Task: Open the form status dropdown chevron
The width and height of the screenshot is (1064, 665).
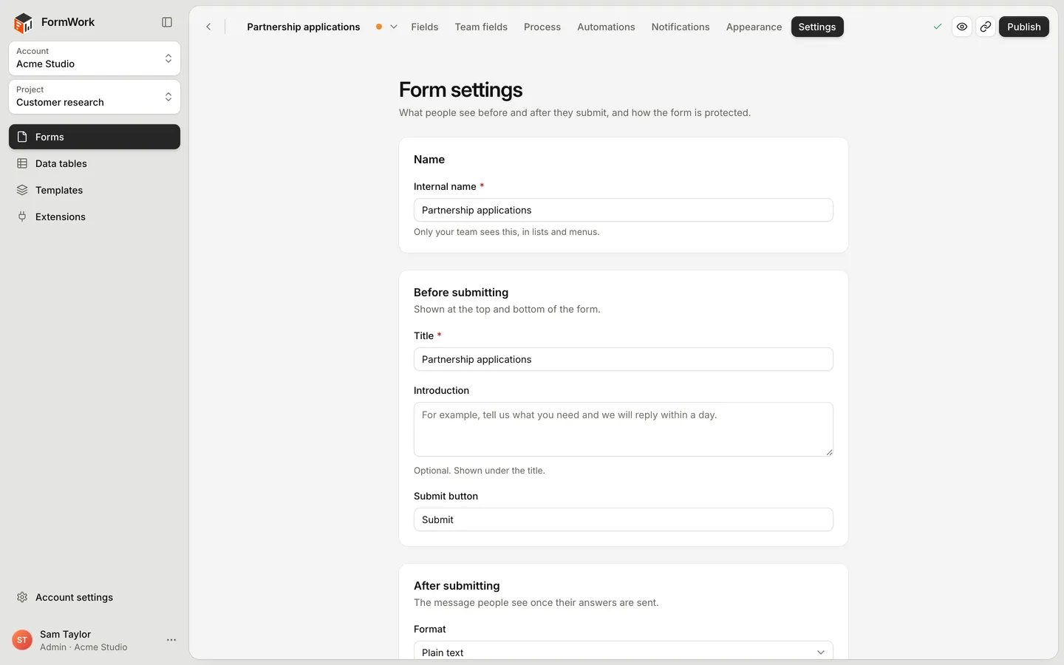Action: click(394, 27)
